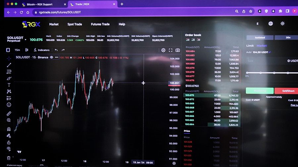Open the Market menu
The height and width of the screenshot is (167, 298).
click(54, 24)
